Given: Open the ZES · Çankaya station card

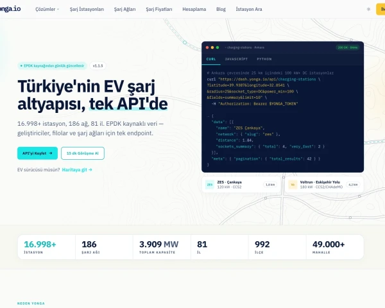Looking at the screenshot, I should [x=241, y=184].
